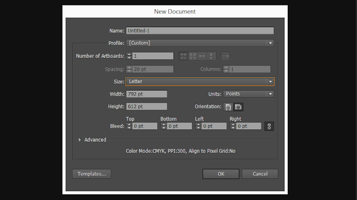
Task: Click the Cancel button
Action: click(260, 174)
